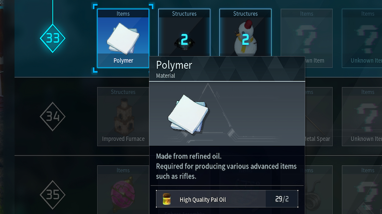The height and width of the screenshot is (214, 382).
Task: Open the Improved Furnace structure tile
Action: tap(123, 116)
